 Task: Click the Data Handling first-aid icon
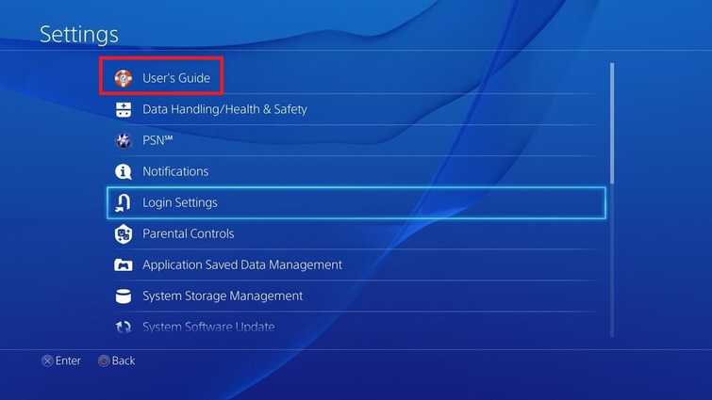(x=123, y=109)
